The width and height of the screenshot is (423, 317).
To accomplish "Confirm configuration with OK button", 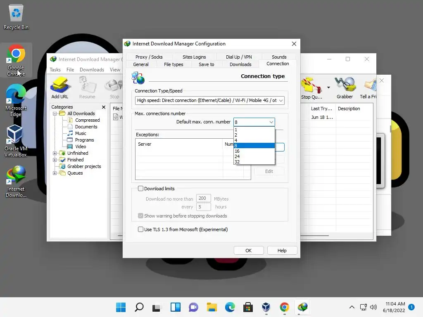I will 248,251.
